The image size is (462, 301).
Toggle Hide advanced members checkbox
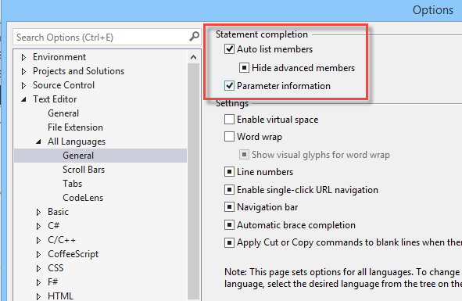click(244, 67)
